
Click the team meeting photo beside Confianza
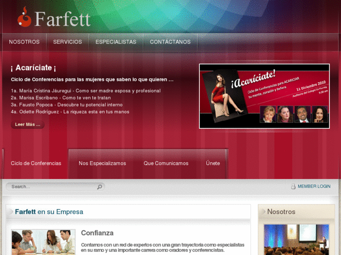[x=43, y=242]
